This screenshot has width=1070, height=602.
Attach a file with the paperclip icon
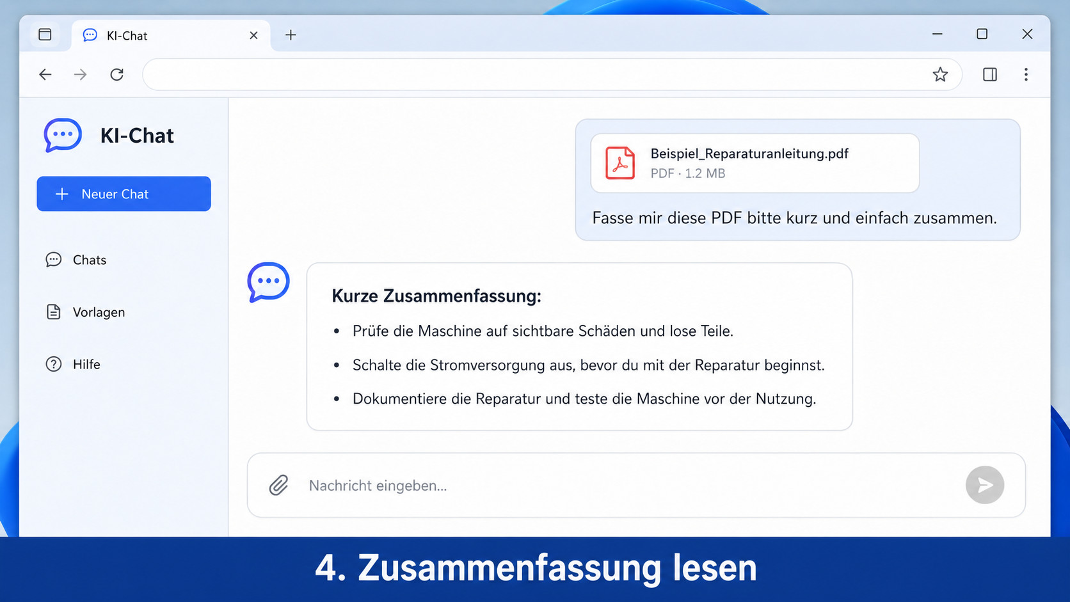[x=278, y=486]
